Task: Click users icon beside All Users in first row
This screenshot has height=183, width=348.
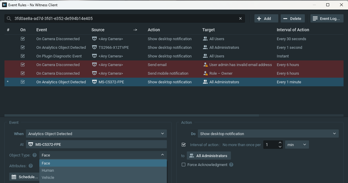Action: click(x=205, y=39)
